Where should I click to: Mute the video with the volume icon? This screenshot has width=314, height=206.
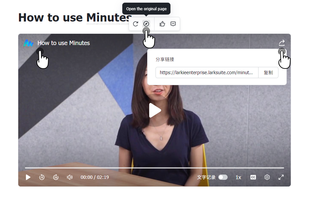69,177
